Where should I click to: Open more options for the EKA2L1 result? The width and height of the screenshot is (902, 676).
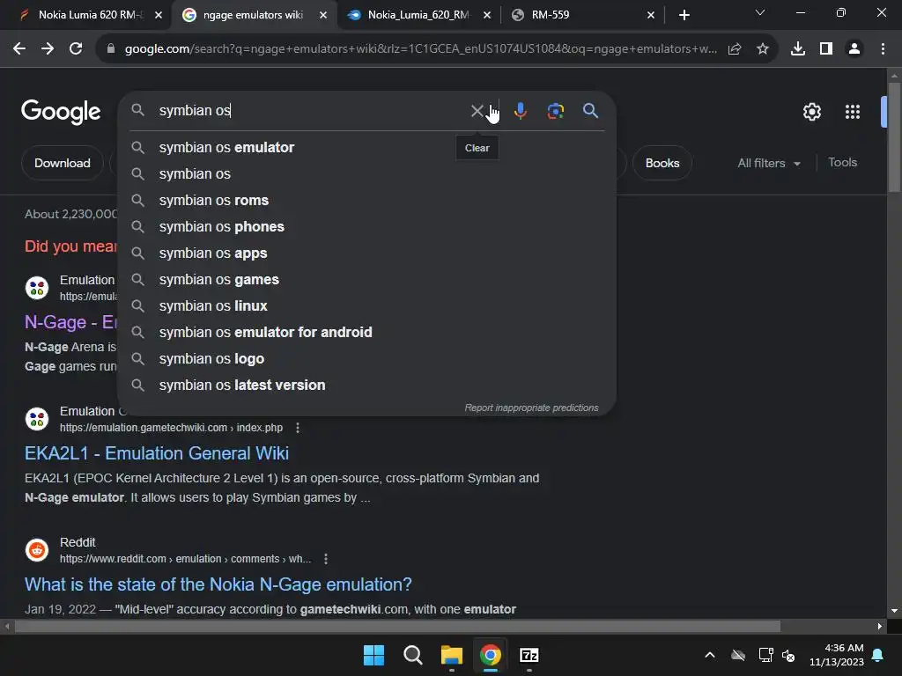coord(298,428)
